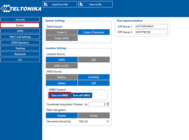Click the Load from file document icon
Image resolution: width=189 pixels, height=140 pixels.
(46, 4)
